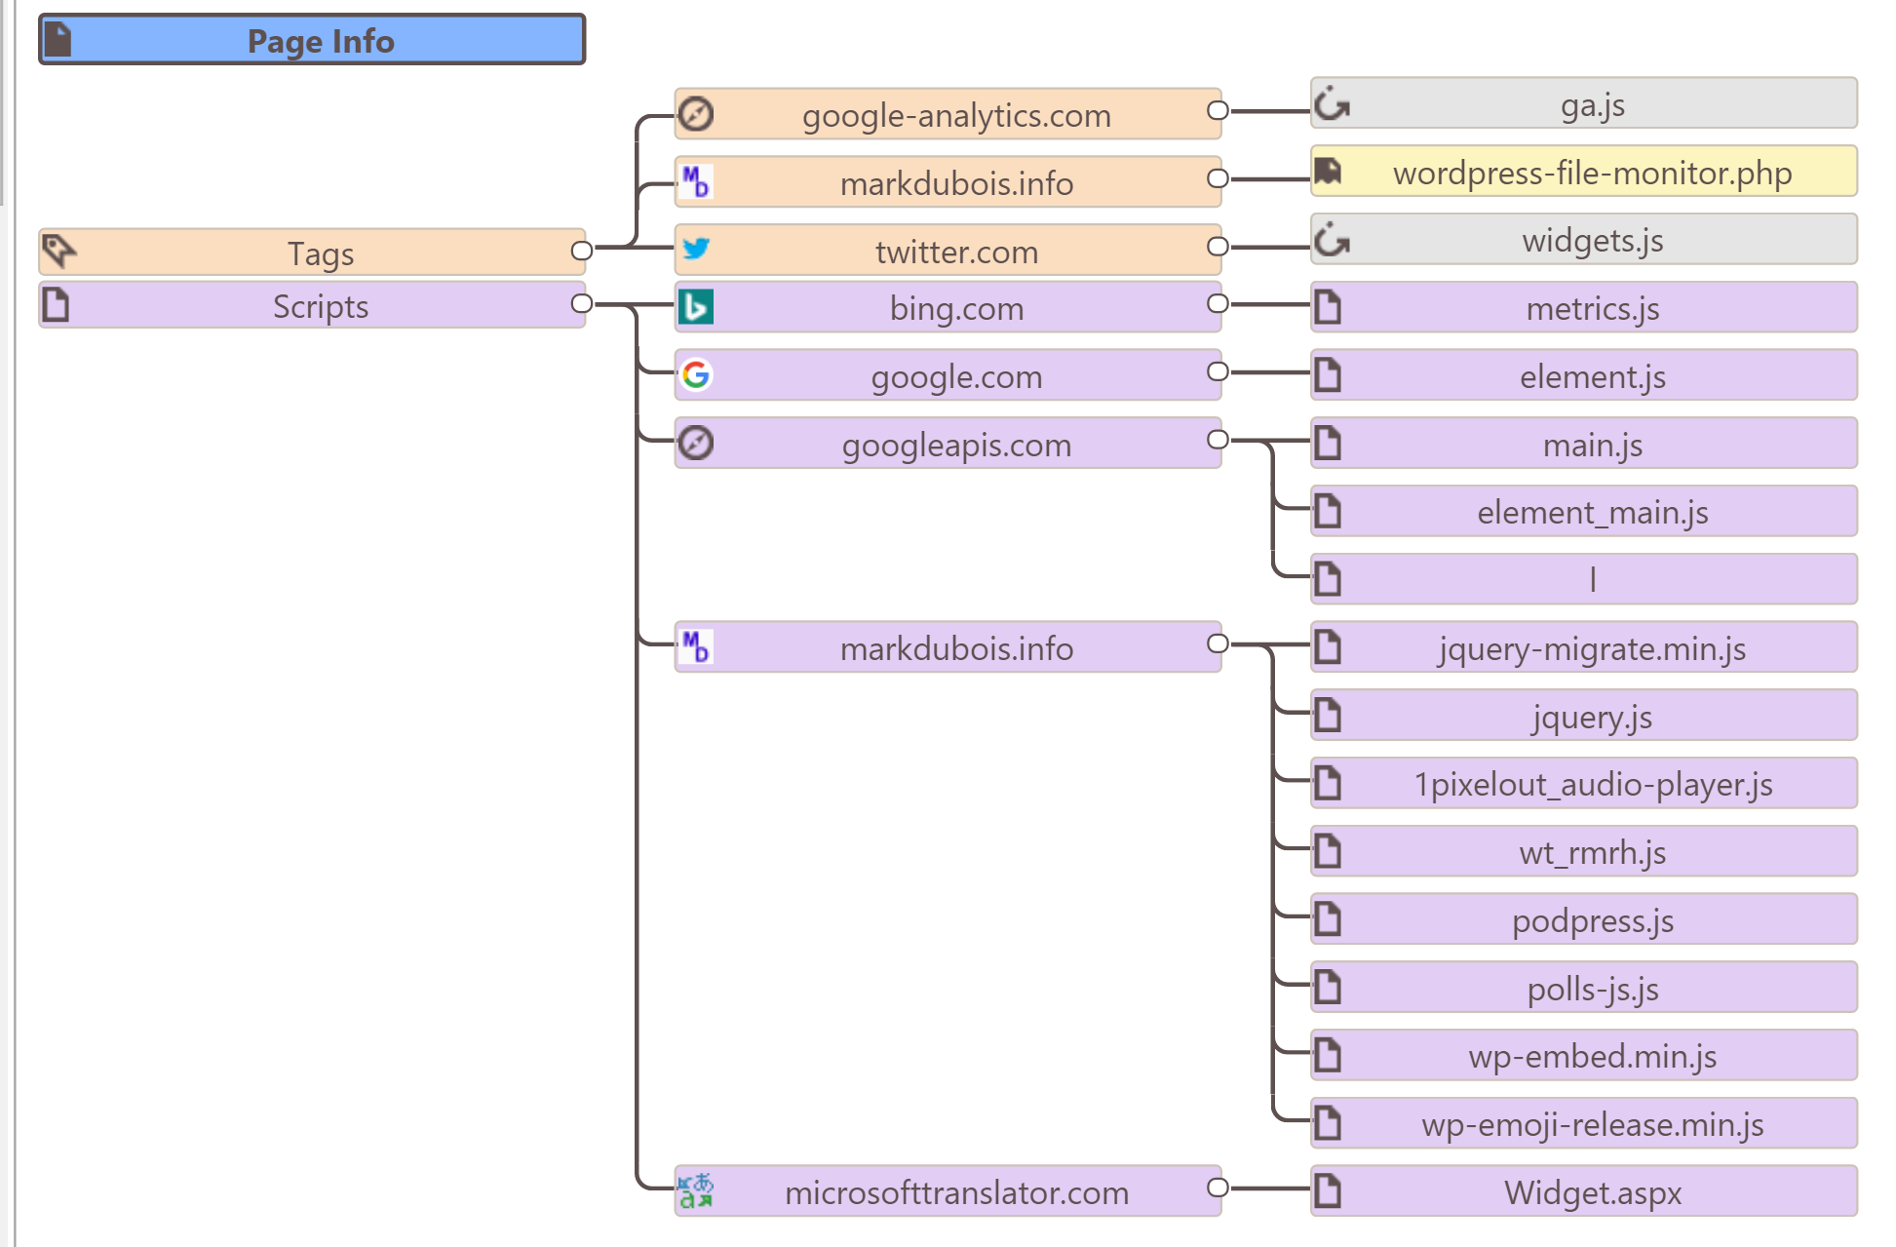This screenshot has width=1896, height=1247.
Task: Click the reload icon on widgets.js
Action: pyautogui.click(x=1332, y=239)
